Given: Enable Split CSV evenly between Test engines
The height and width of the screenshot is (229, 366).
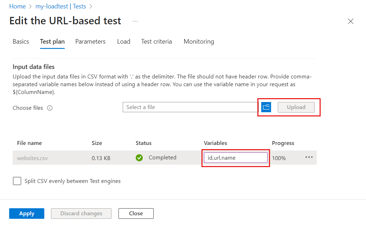Looking at the screenshot, I should tap(17, 181).
